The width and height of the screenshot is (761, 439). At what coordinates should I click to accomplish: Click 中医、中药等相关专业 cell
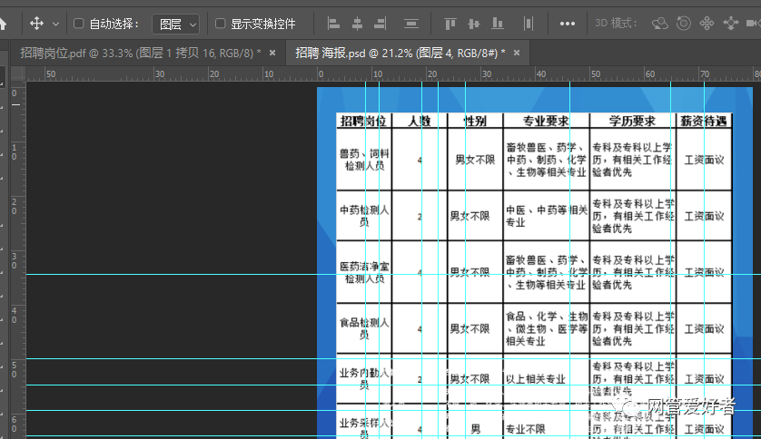coord(547,216)
